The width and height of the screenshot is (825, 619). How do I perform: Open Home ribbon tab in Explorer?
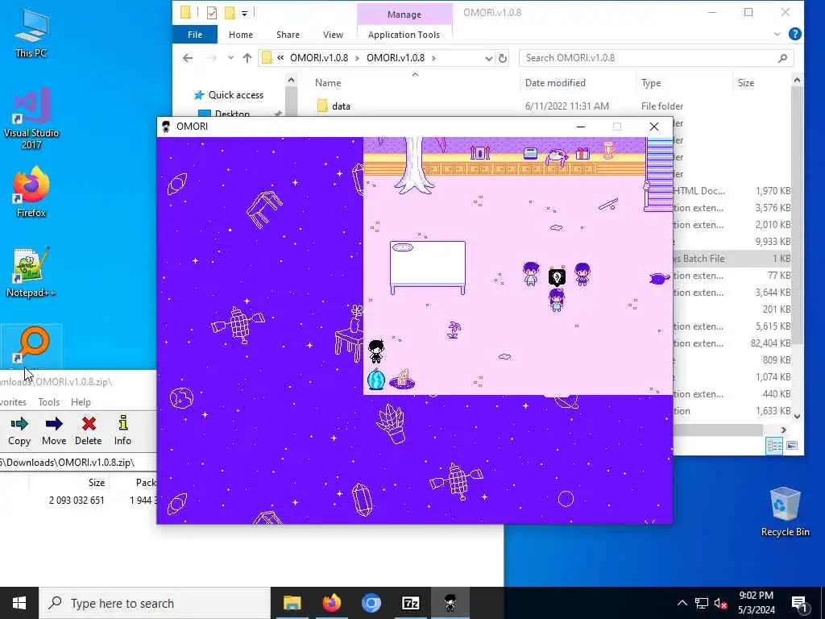coord(240,35)
